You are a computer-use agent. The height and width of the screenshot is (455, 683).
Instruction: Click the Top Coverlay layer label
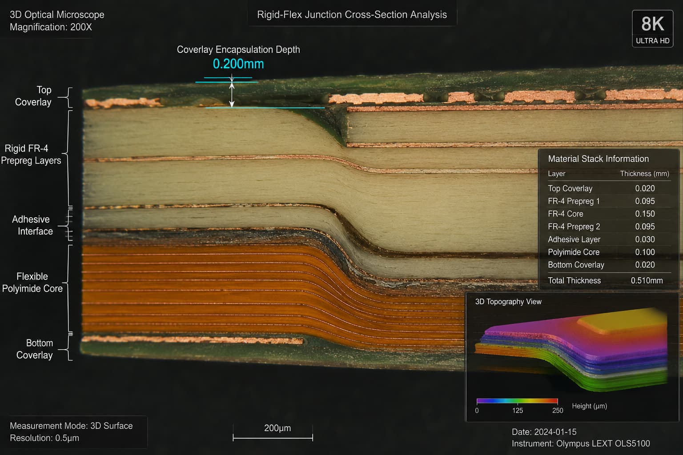33,96
